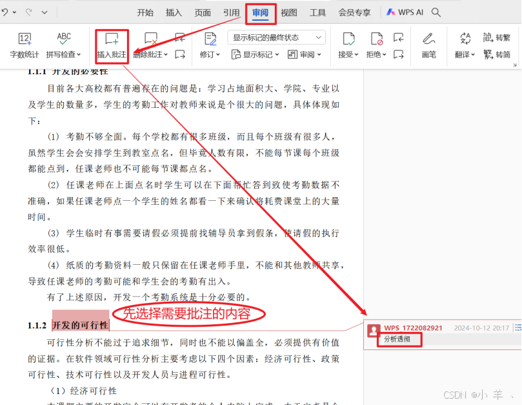Image resolution: width=522 pixels, height=405 pixels.
Task: Click the 拒绝 reject change icon
Action: [377, 39]
